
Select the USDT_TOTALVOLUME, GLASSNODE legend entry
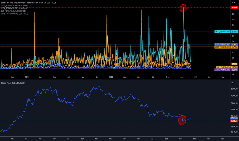click(x=14, y=5)
